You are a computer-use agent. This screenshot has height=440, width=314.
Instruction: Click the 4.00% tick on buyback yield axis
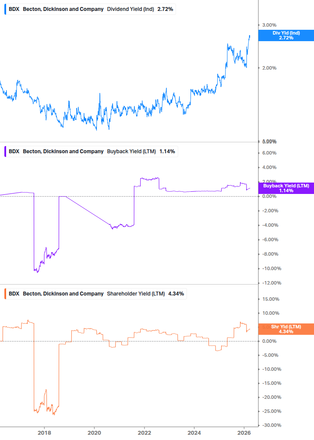click(x=269, y=167)
